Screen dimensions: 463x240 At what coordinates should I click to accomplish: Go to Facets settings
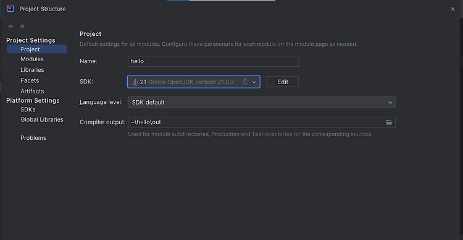tap(30, 80)
